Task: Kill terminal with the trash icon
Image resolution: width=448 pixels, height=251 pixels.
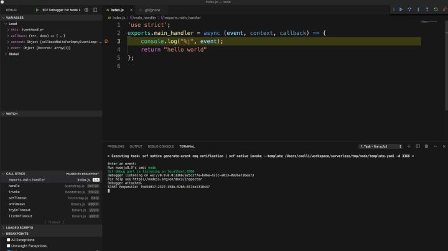Action: [x=427, y=146]
